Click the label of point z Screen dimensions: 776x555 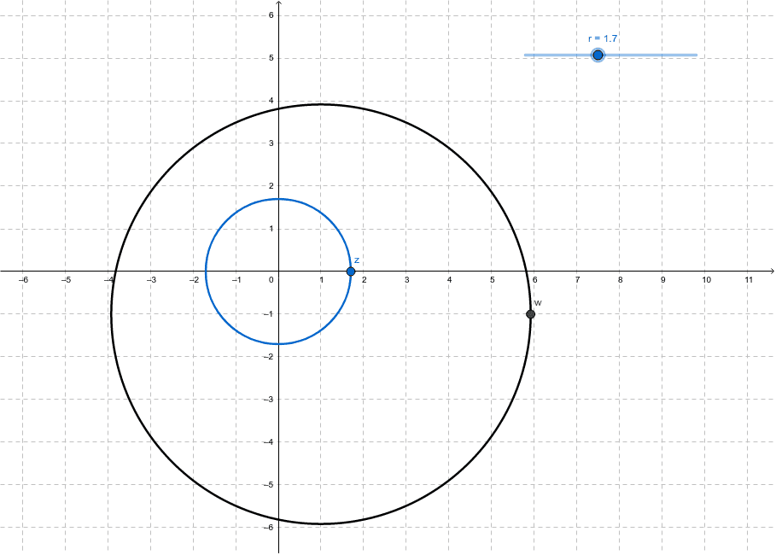pos(357,260)
